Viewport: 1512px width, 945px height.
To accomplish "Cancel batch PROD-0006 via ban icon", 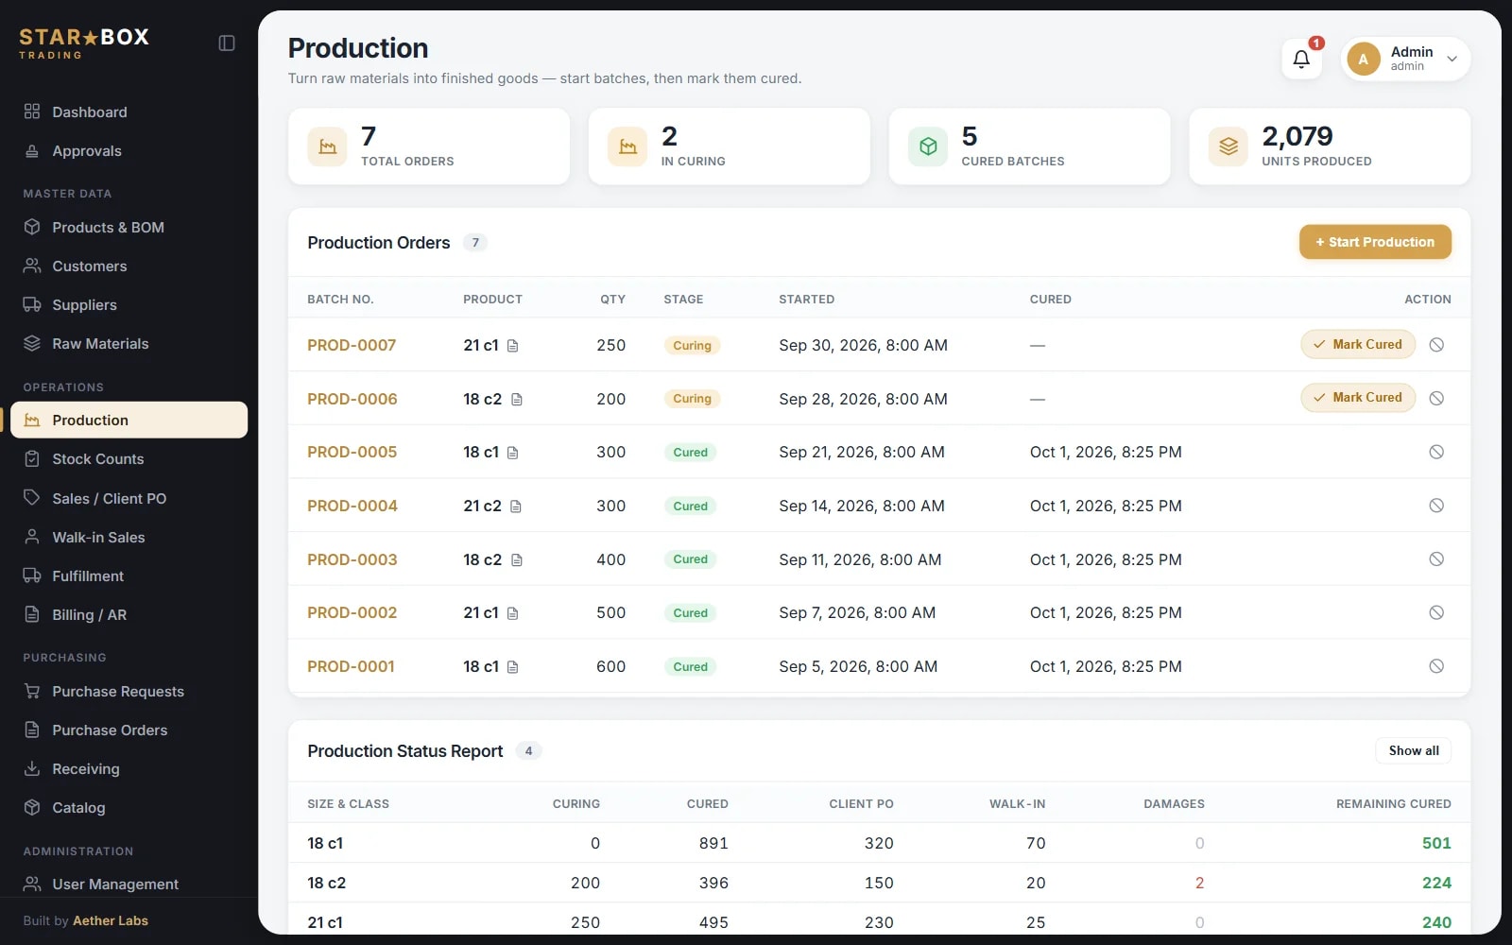I will tap(1436, 398).
